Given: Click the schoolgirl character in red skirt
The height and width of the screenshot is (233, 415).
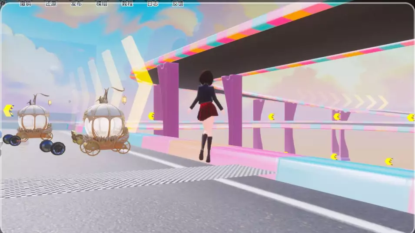Looking at the screenshot, I should tap(206, 113).
